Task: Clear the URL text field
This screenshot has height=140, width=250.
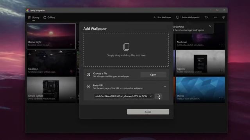Action: [x=151, y=96]
